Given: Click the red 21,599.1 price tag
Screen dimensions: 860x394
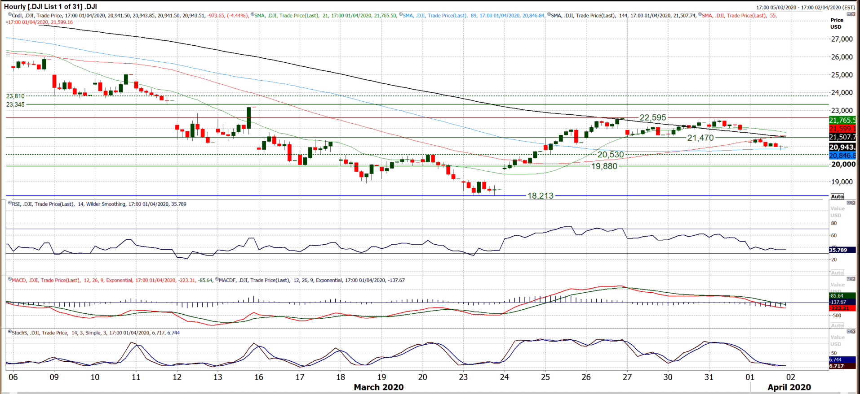Looking at the screenshot, I should [842, 129].
